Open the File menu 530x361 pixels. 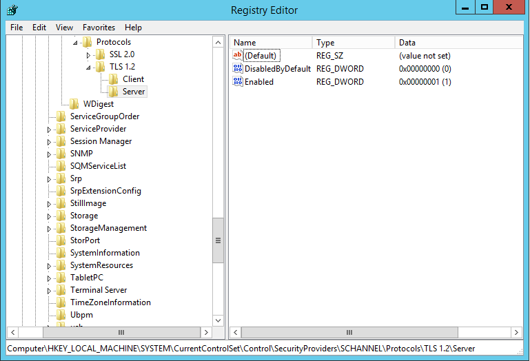click(x=17, y=28)
